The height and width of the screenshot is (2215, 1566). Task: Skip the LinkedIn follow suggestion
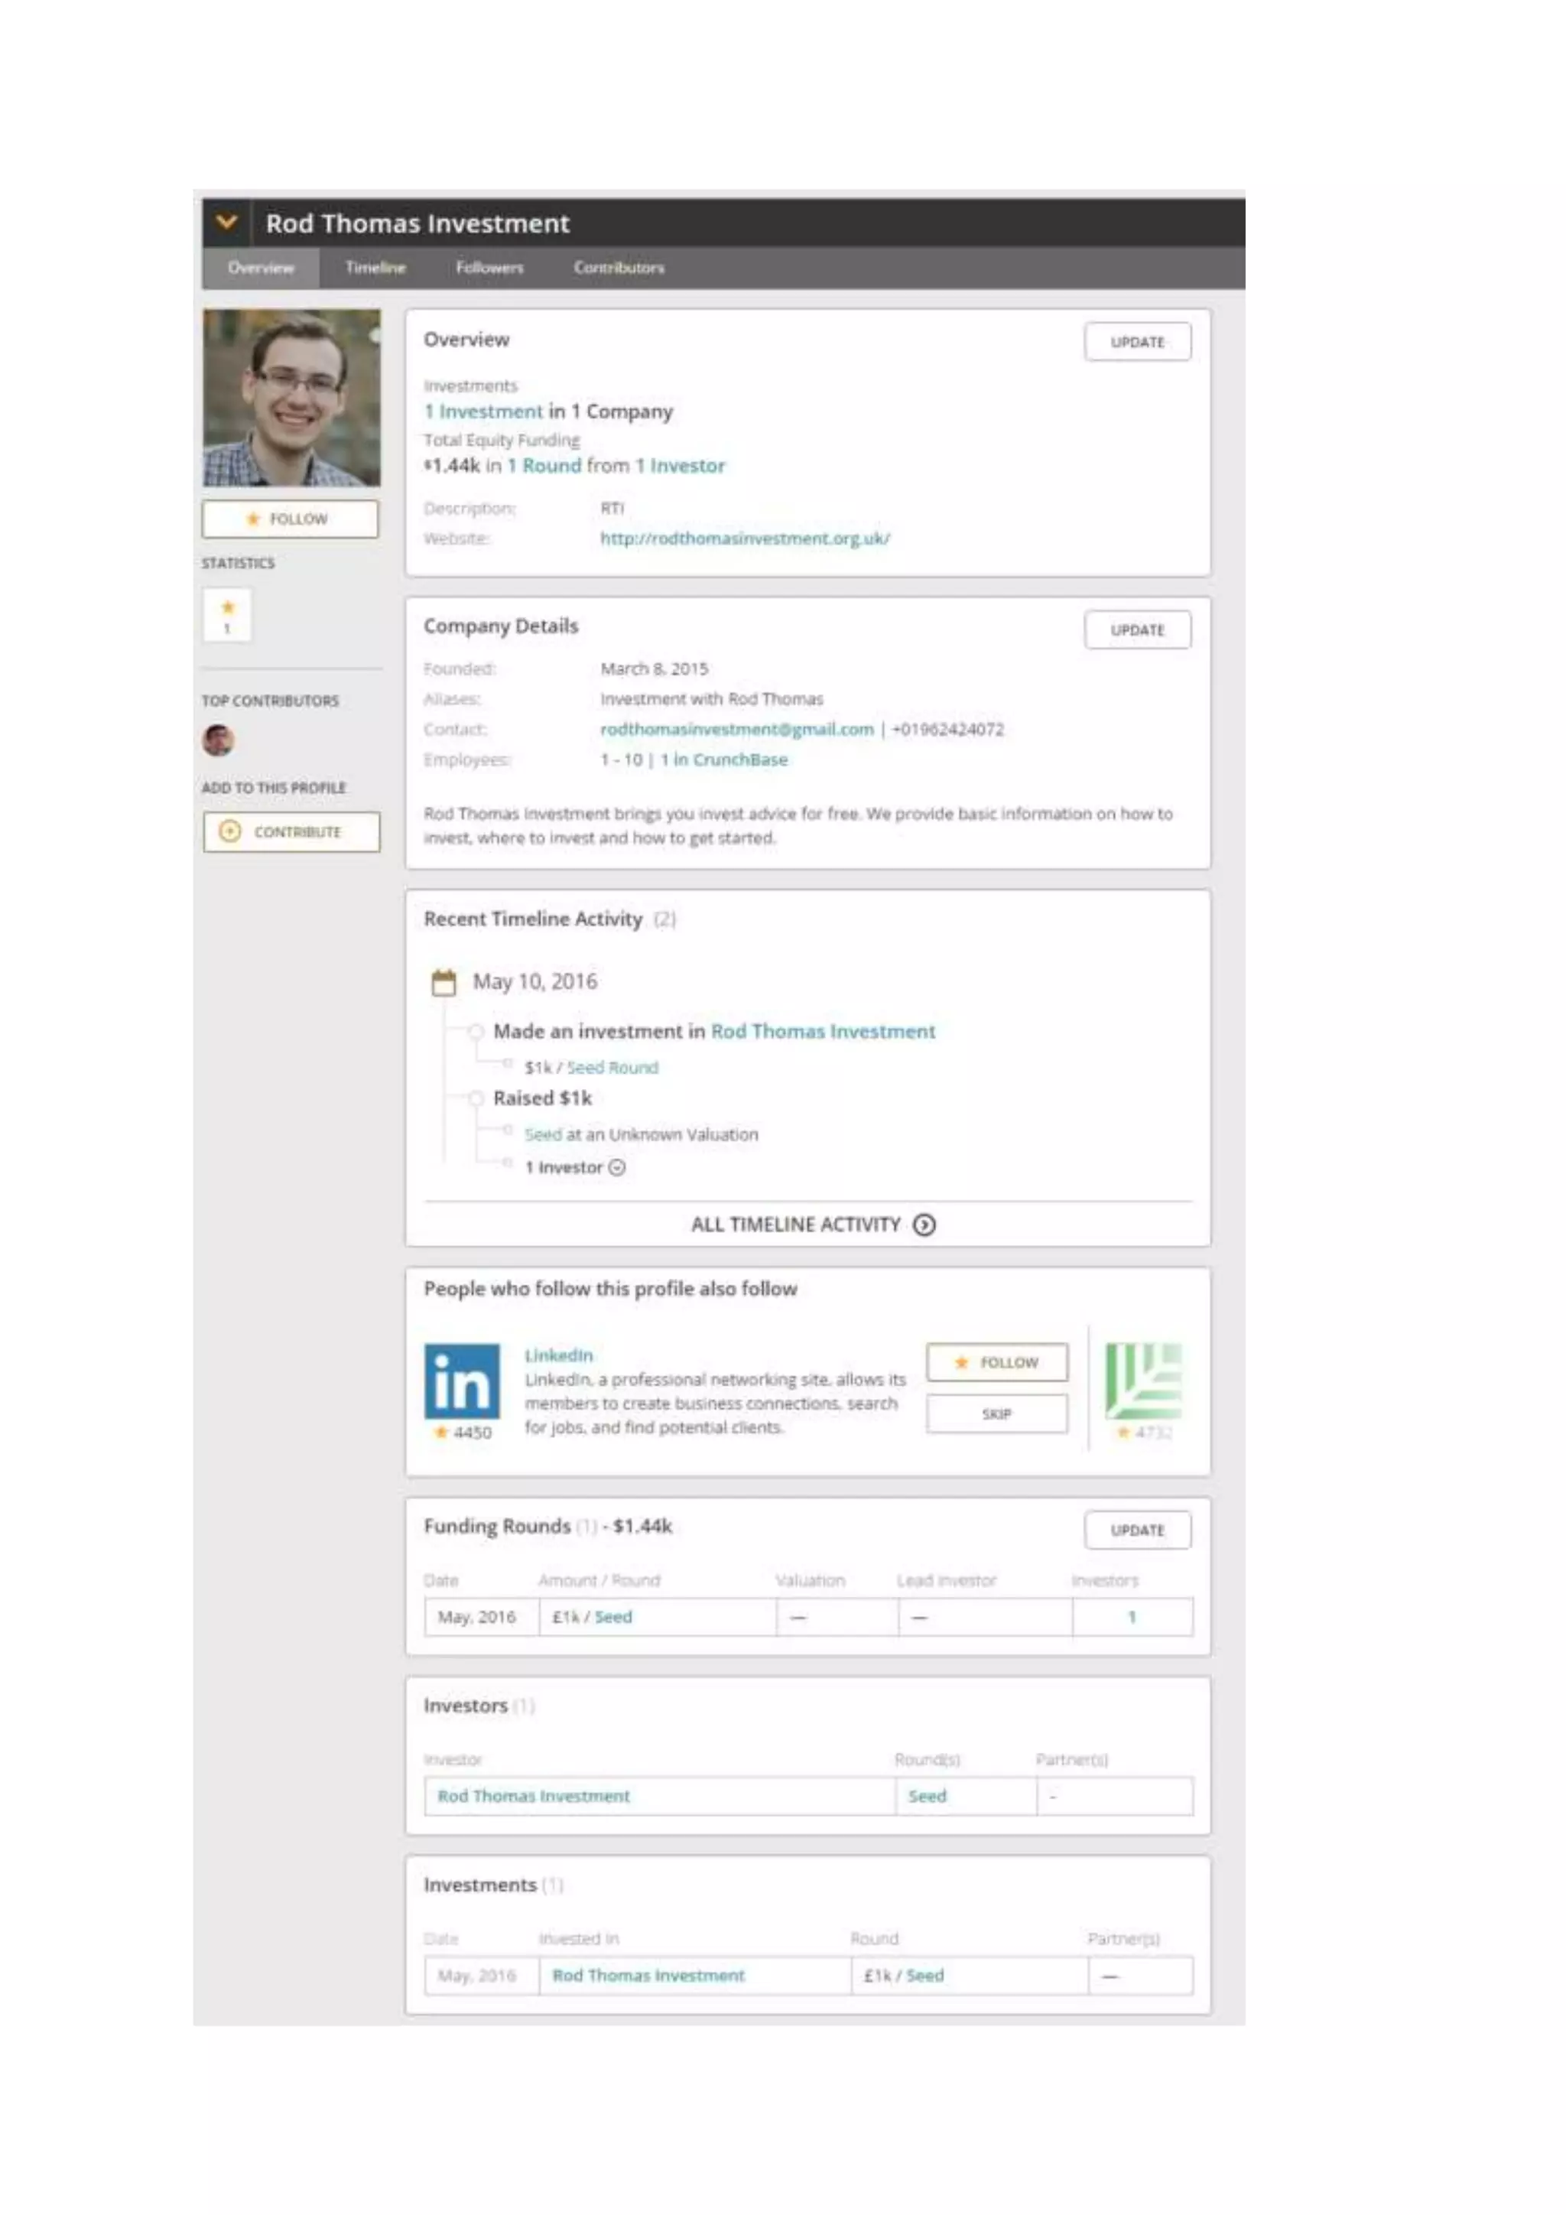click(x=996, y=1413)
